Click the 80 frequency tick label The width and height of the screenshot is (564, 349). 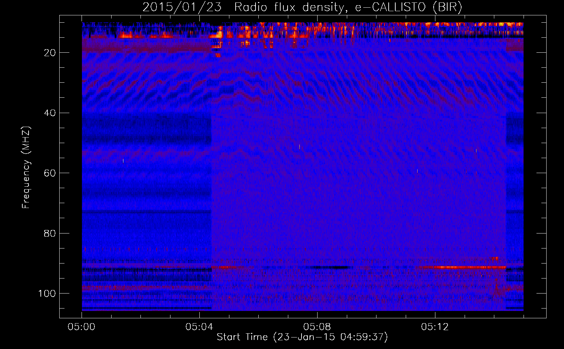pos(50,233)
